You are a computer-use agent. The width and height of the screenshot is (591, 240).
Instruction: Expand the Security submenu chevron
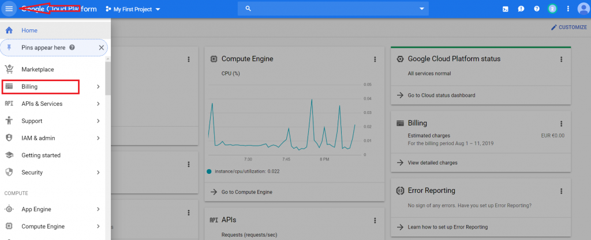pos(98,173)
